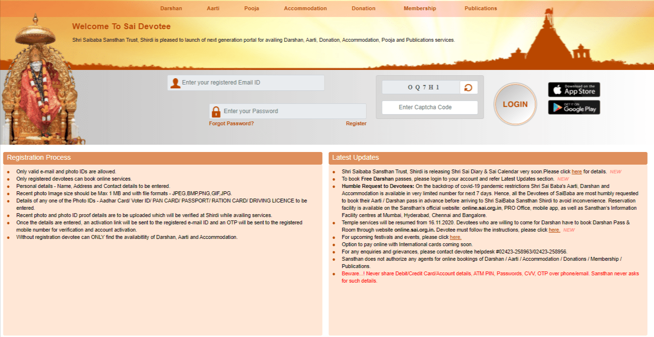
Task: Click the Registration Process panel header
Action: 163,158
